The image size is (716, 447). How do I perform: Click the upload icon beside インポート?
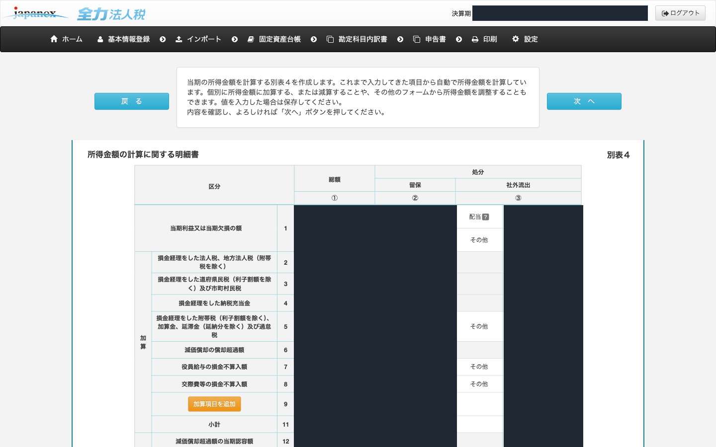pos(179,39)
